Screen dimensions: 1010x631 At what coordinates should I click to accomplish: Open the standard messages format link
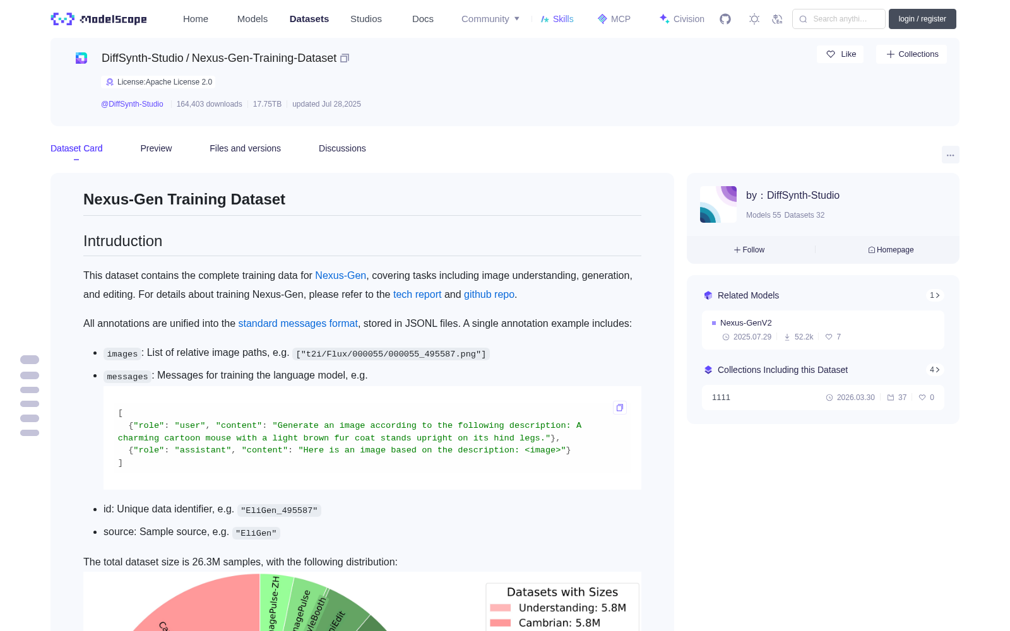(x=298, y=324)
